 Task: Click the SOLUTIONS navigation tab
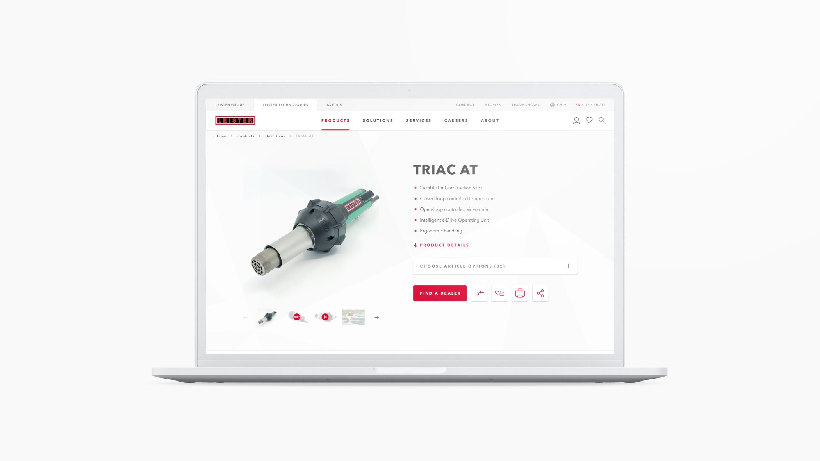(377, 120)
